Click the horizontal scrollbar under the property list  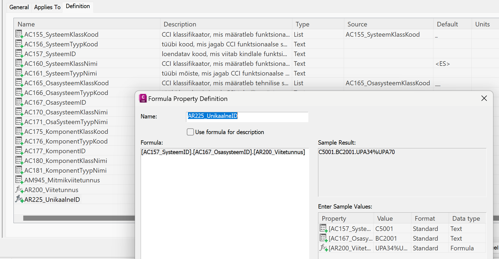79,218
